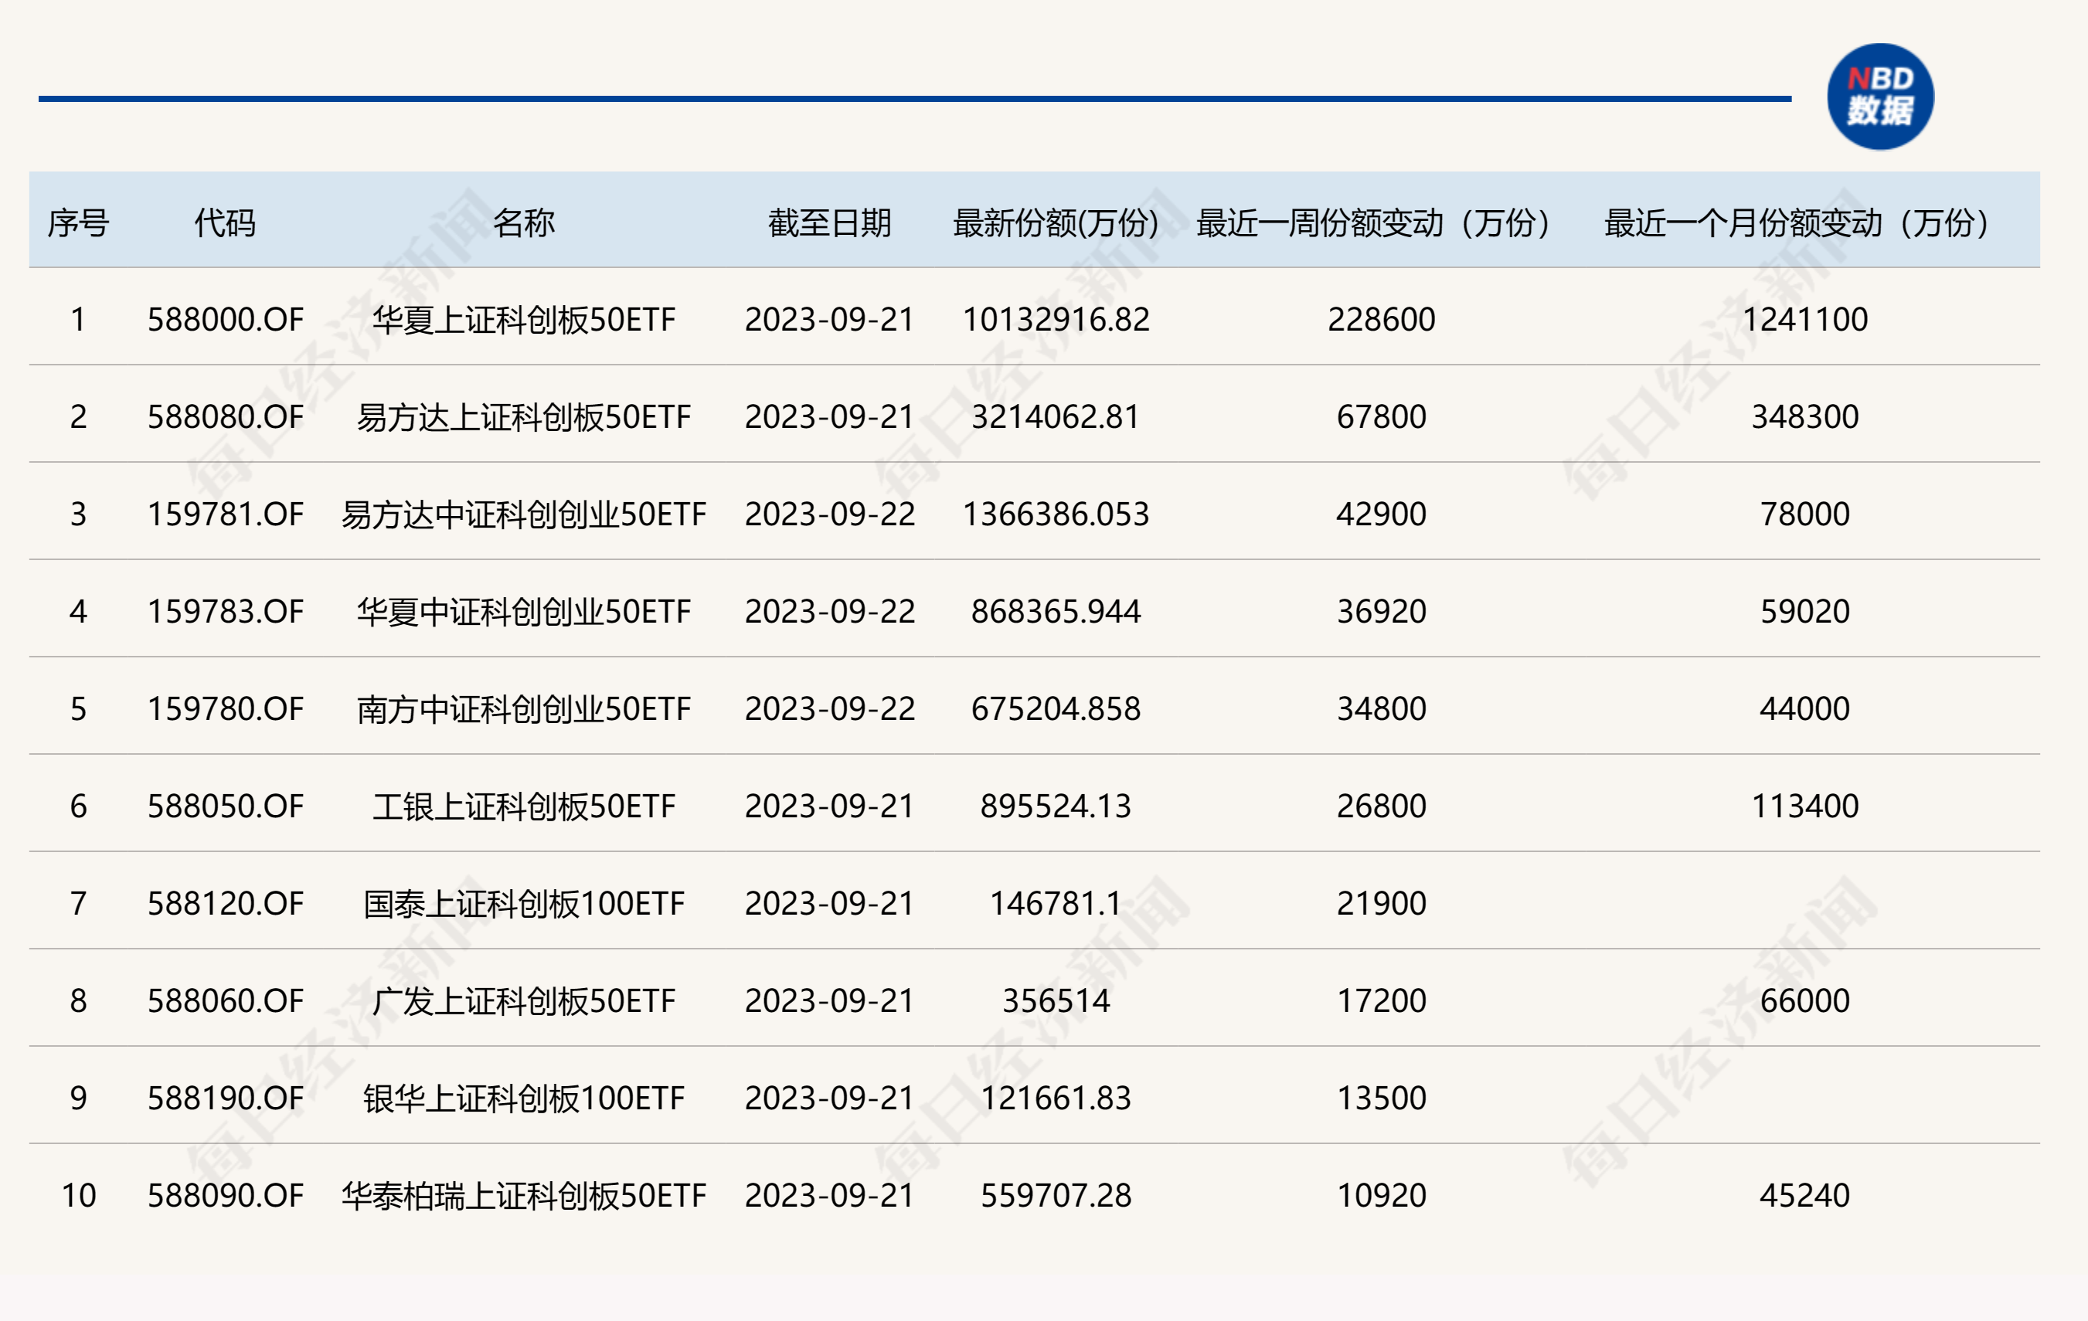Screen dimensions: 2088x1321
Task: Click monthly change value 66000
Action: pos(1804,1001)
